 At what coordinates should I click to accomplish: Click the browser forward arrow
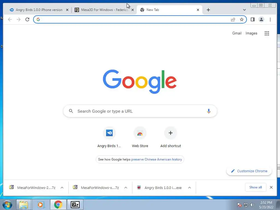[x=18, y=19]
